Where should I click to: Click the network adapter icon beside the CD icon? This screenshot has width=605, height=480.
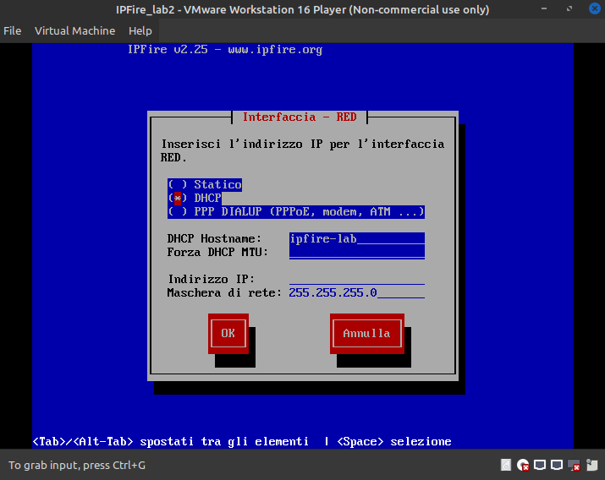pyautogui.click(x=540, y=465)
